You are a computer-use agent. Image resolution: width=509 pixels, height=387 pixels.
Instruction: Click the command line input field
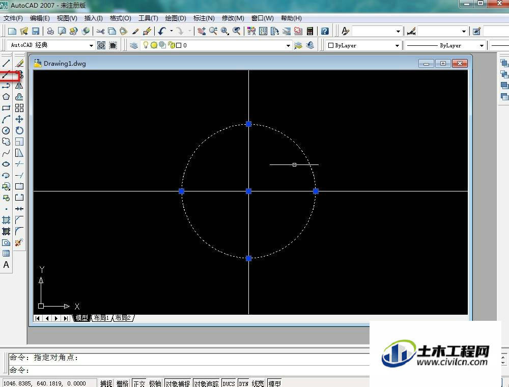coord(188,370)
